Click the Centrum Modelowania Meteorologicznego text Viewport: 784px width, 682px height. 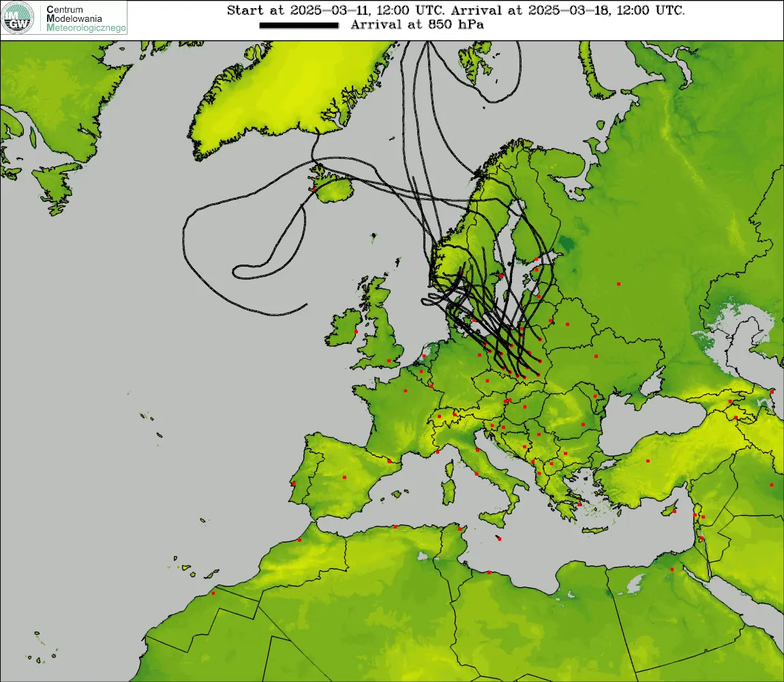pos(86,18)
